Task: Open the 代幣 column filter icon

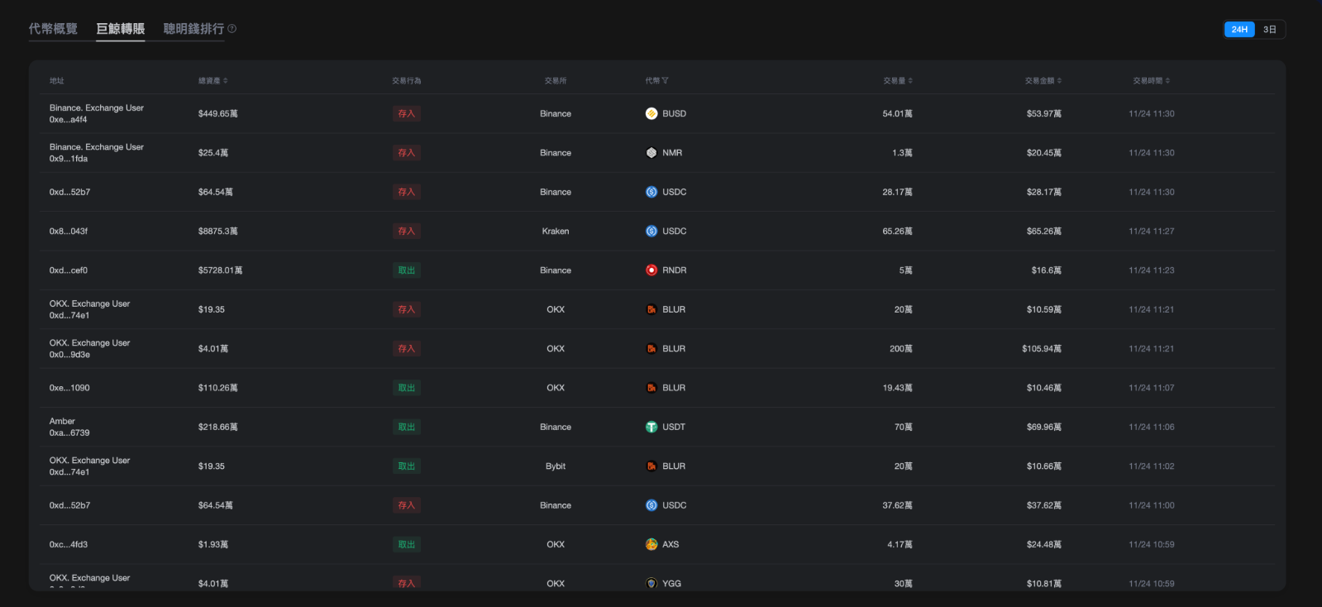Action: tap(666, 81)
